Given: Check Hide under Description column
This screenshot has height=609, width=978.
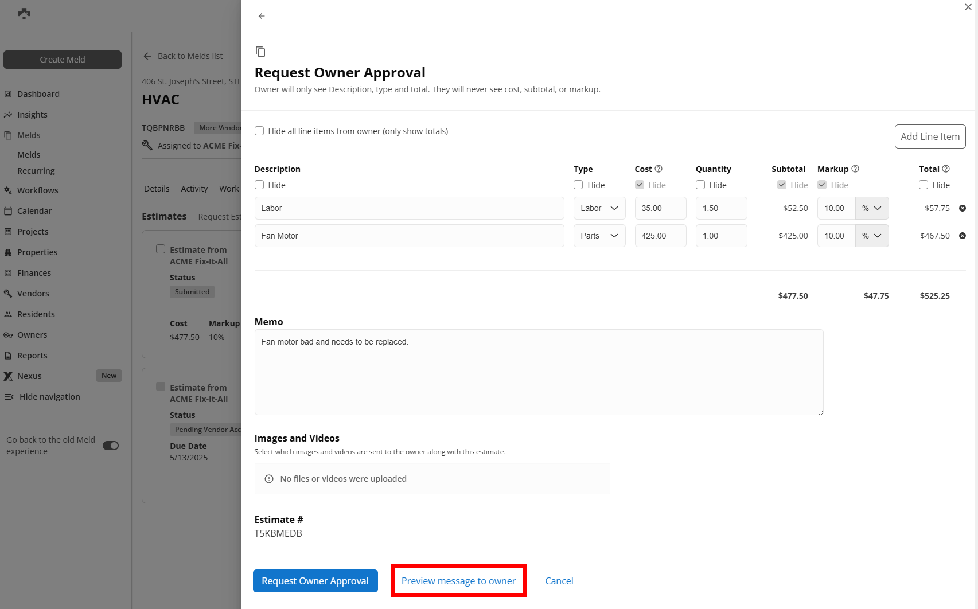Looking at the screenshot, I should click(259, 185).
